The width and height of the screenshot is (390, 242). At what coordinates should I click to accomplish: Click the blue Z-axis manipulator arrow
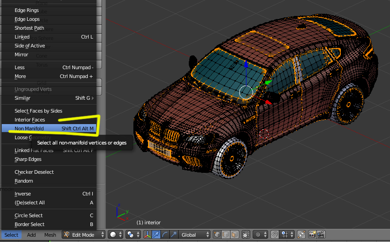(x=246, y=64)
